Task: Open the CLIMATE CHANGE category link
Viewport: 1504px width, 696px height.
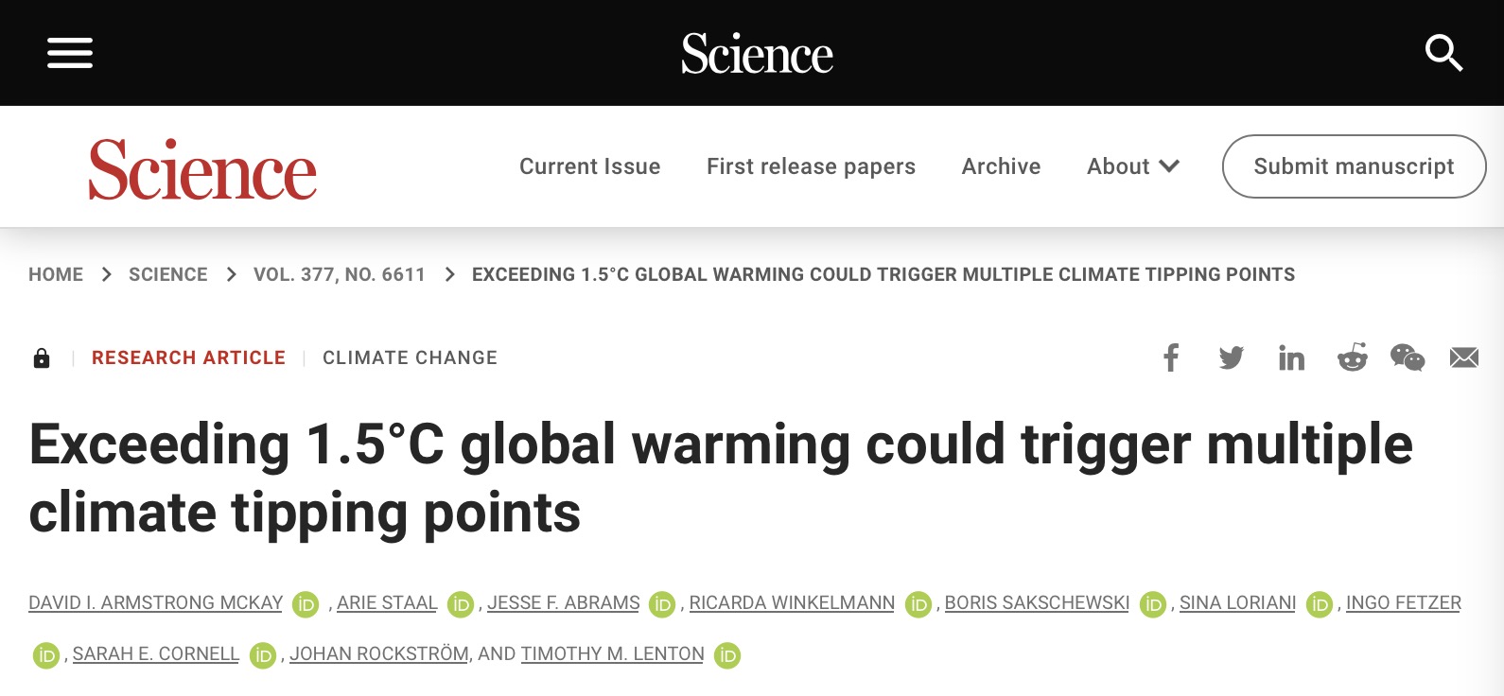Action: (x=410, y=357)
